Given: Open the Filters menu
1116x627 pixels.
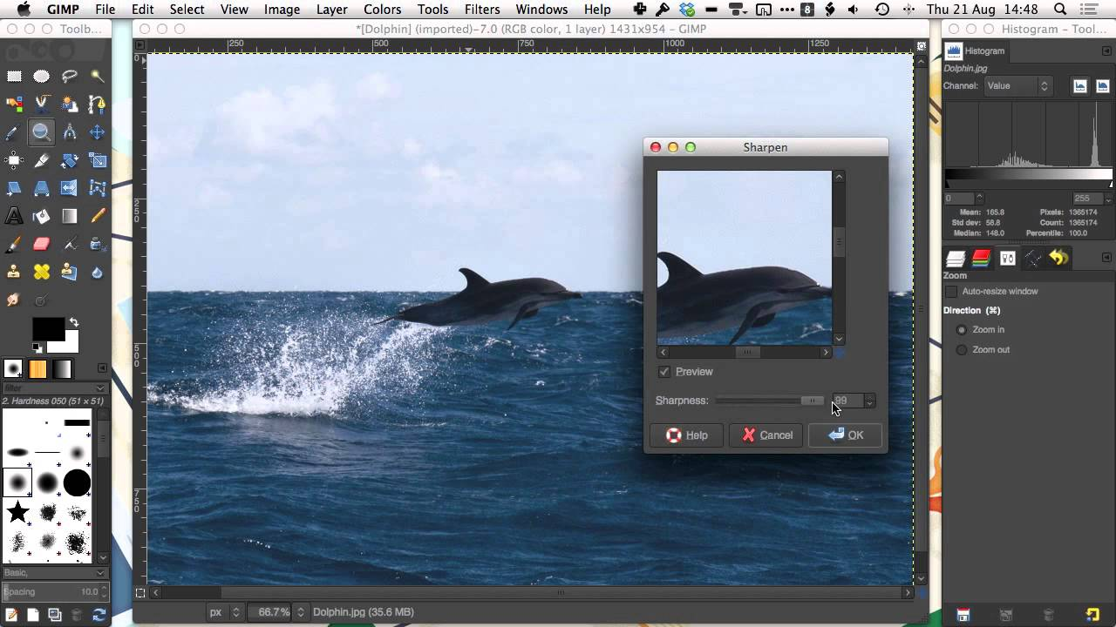Looking at the screenshot, I should tap(482, 10).
